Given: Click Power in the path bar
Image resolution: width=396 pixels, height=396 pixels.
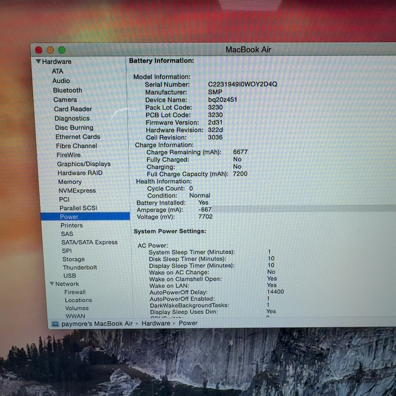Looking at the screenshot, I should pyautogui.click(x=188, y=323).
